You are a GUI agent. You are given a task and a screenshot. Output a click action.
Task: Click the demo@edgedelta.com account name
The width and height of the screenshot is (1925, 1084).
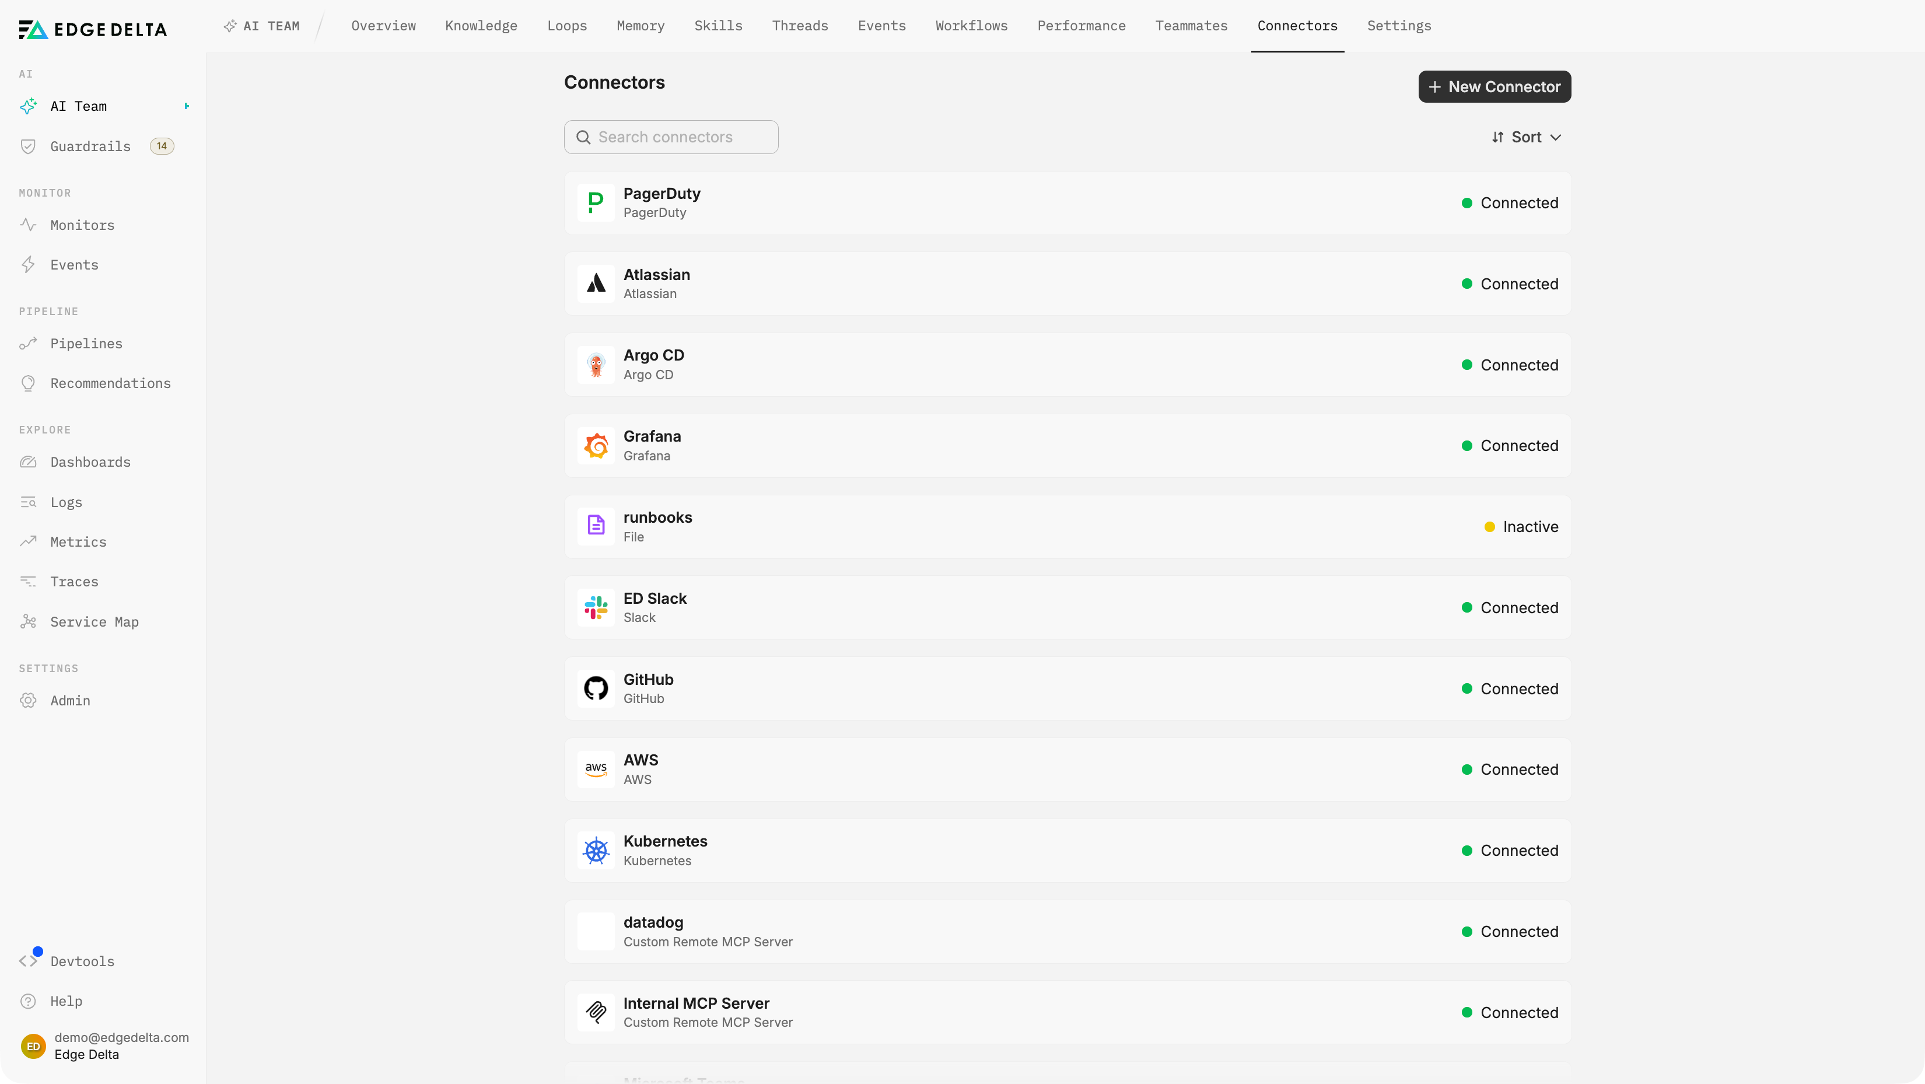(x=122, y=1038)
